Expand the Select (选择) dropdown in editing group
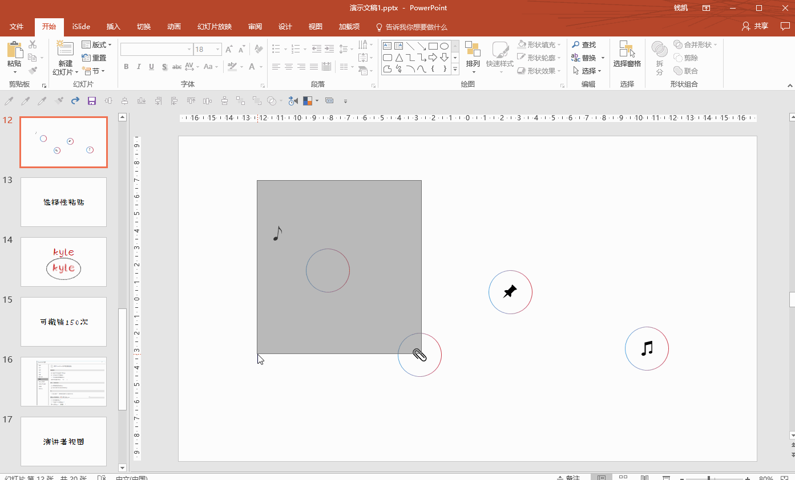Image resolution: width=795 pixels, height=480 pixels. (588, 71)
